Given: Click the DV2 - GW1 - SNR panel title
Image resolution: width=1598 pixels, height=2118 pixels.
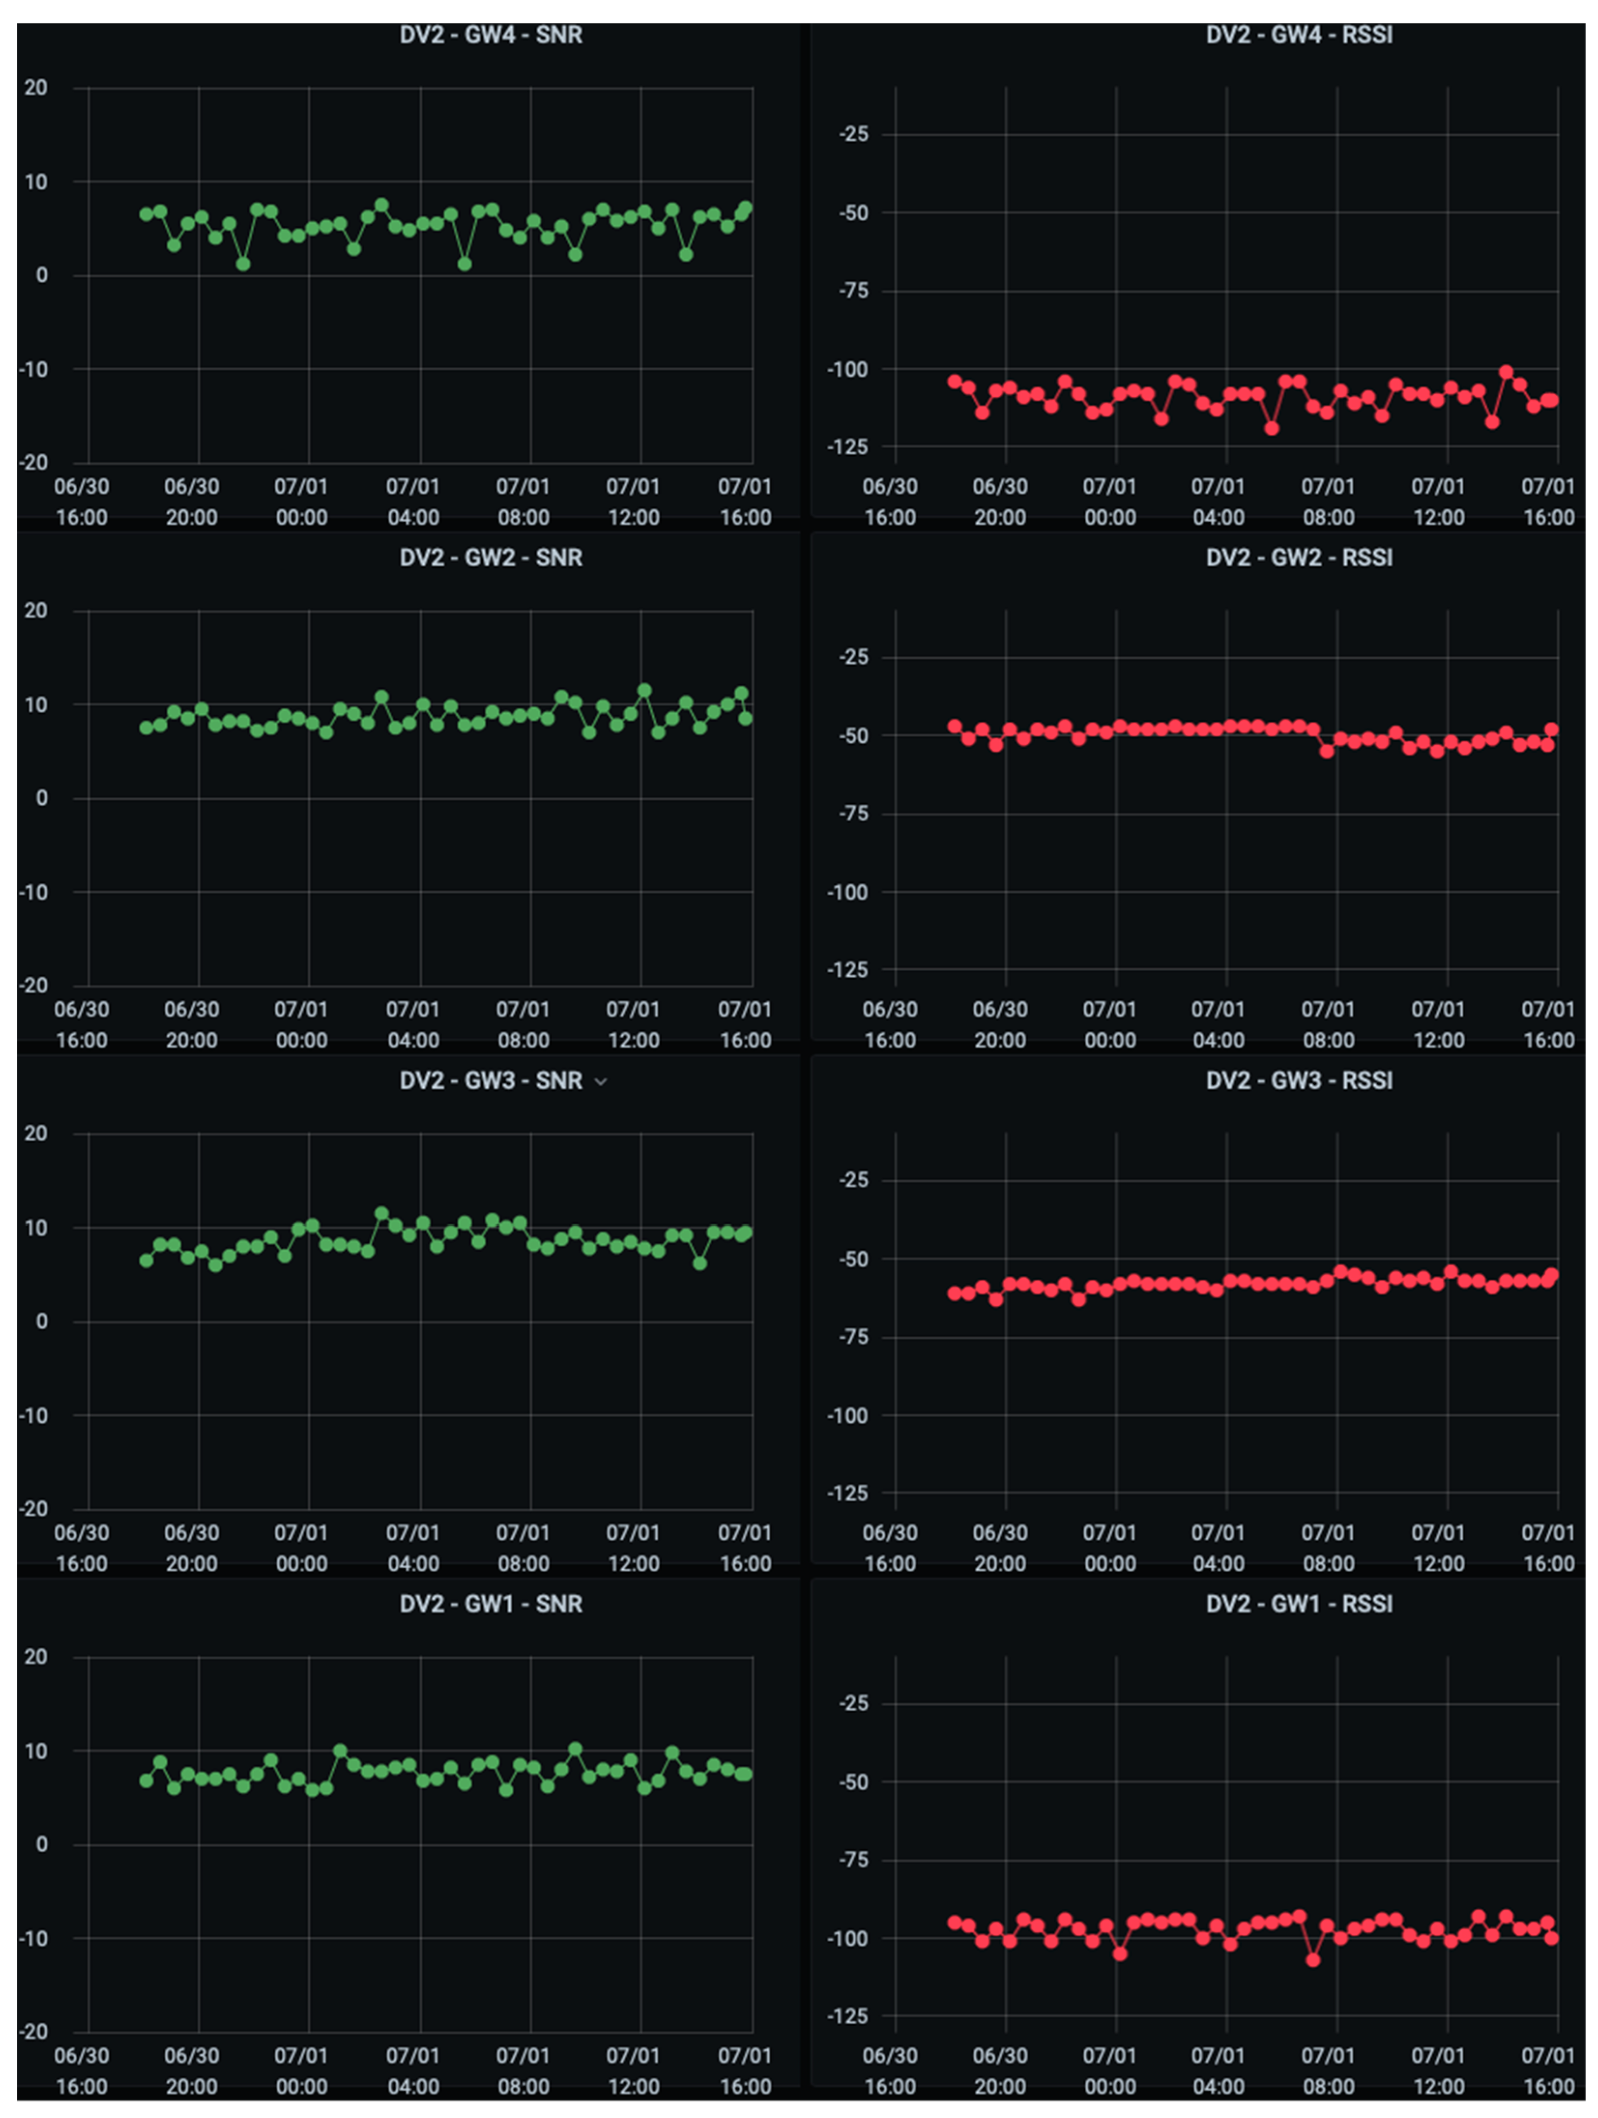Looking at the screenshot, I should click(x=490, y=1604).
